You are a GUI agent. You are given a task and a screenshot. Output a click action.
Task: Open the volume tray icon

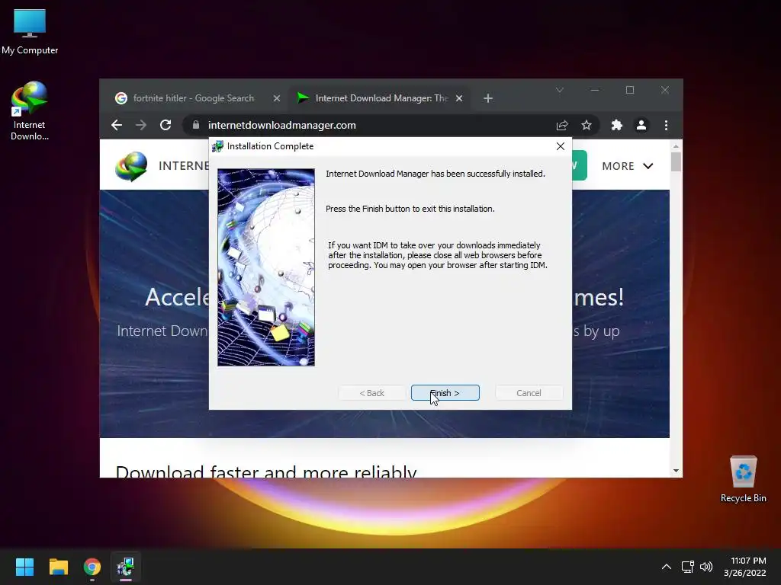coord(706,567)
